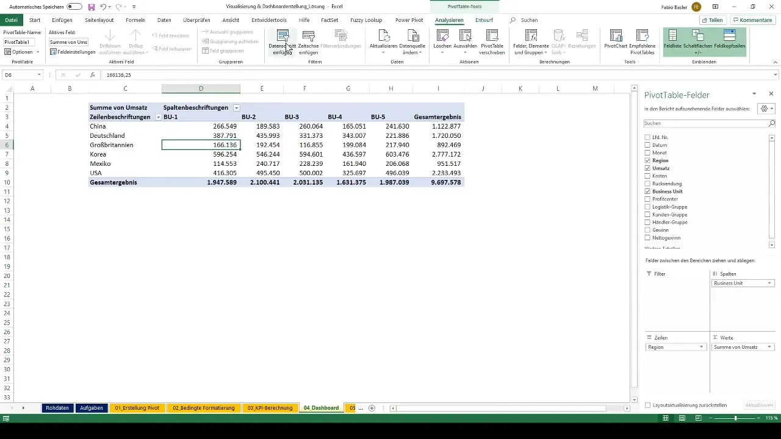Check the Kosten field
This screenshot has height=439, width=781.
pyautogui.click(x=647, y=176)
